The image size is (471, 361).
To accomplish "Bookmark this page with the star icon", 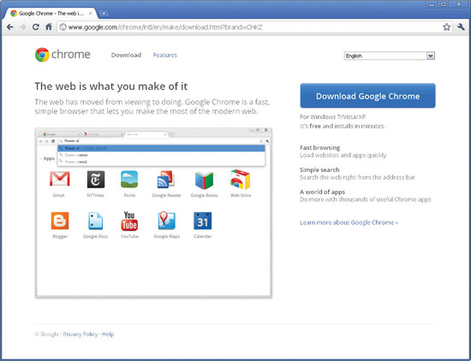I will click(446, 27).
